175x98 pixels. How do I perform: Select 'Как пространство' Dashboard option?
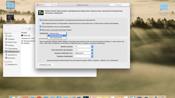57,36
